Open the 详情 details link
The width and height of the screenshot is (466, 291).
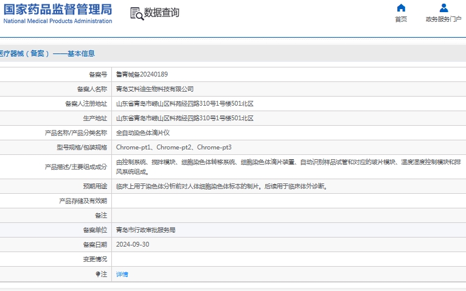[122, 275]
